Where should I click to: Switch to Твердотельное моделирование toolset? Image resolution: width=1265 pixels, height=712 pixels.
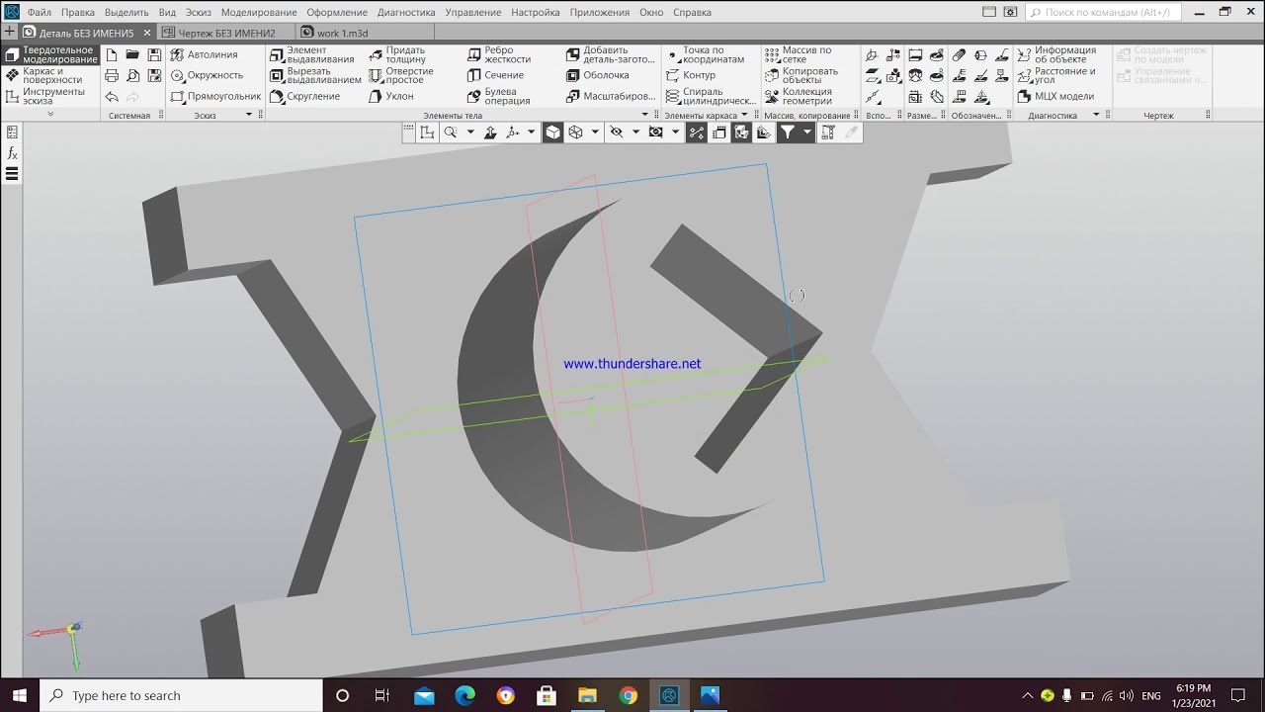click(51, 55)
